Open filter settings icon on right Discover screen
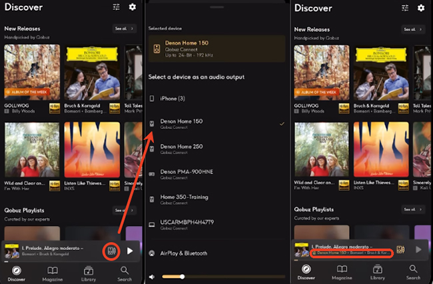 tap(405, 8)
